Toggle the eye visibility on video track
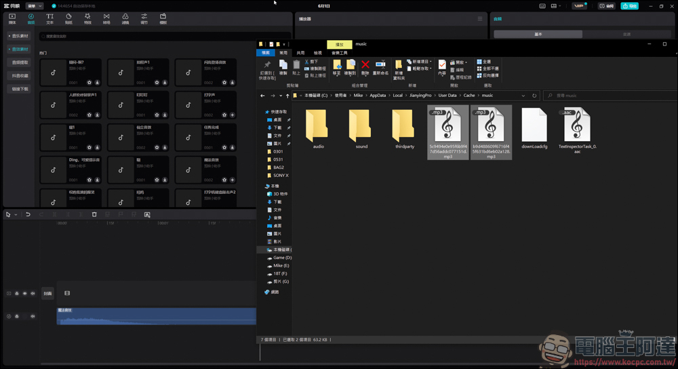The width and height of the screenshot is (678, 369). [x=25, y=294]
